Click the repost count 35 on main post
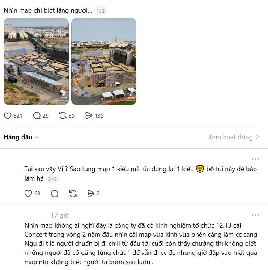This screenshot has width=268, height=270. click(x=72, y=115)
